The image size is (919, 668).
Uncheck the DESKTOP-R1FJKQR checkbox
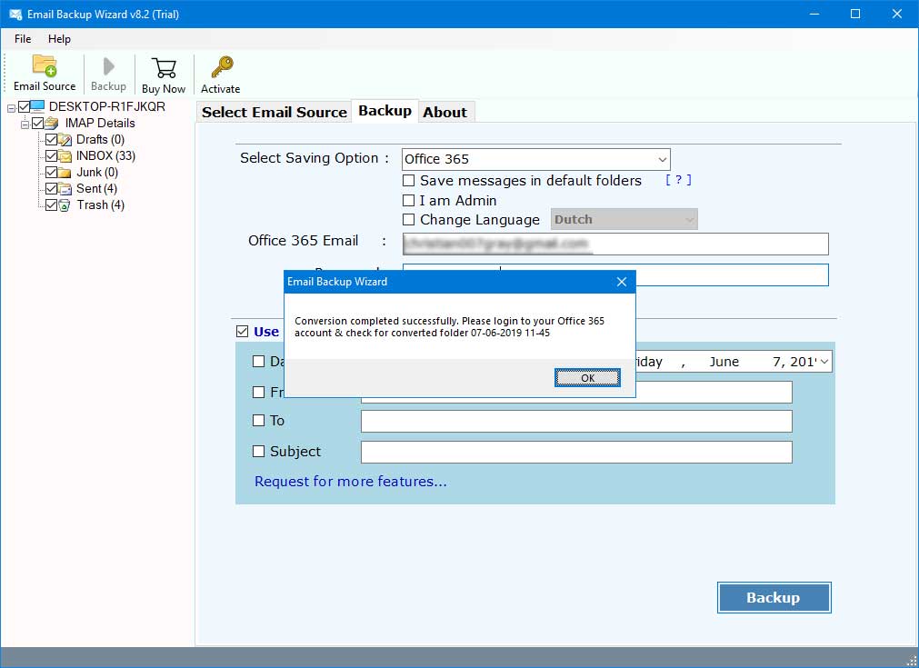point(24,106)
